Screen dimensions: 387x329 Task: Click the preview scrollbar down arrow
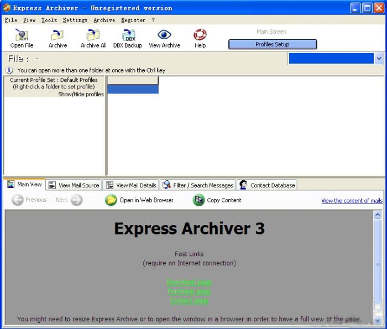pos(378,320)
